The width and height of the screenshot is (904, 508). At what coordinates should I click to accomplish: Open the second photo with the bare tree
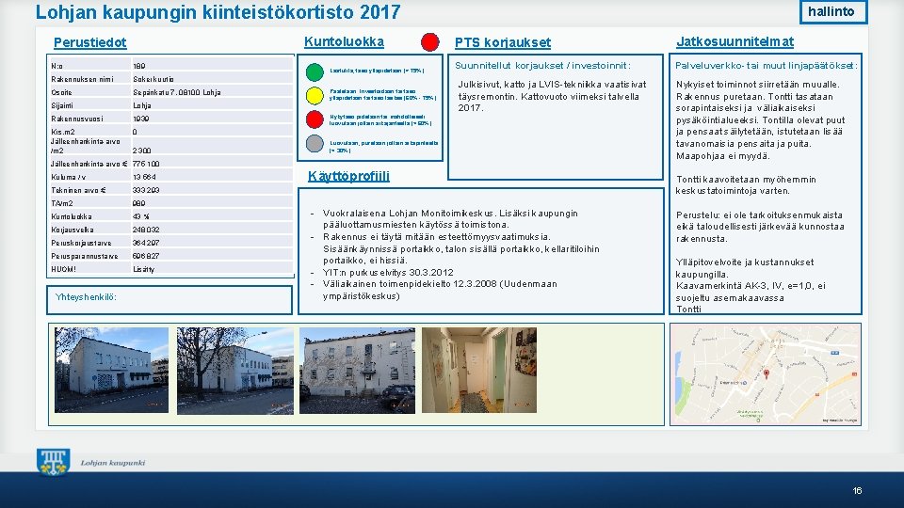tap(235, 371)
